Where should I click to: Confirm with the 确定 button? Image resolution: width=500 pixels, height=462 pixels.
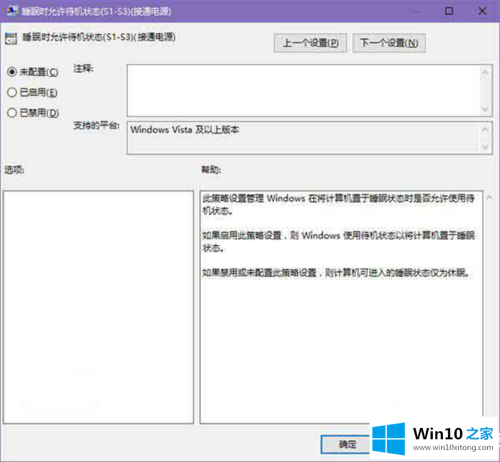click(347, 444)
